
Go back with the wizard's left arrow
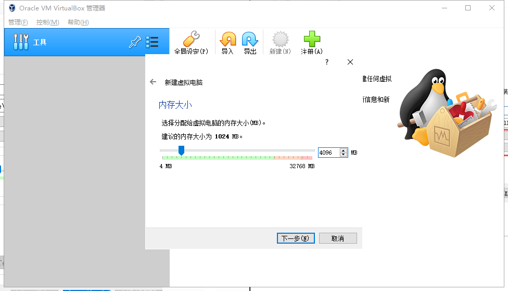(153, 82)
